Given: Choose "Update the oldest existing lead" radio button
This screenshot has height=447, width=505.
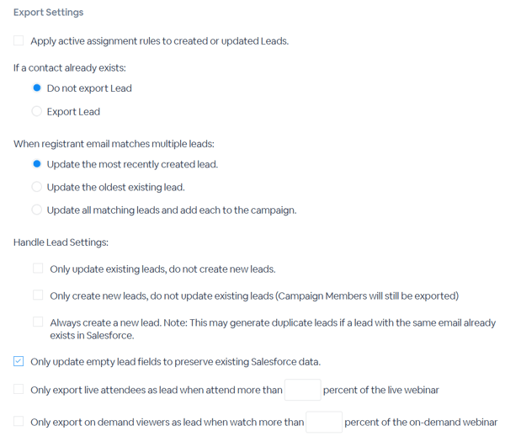Looking at the screenshot, I should [36, 187].
